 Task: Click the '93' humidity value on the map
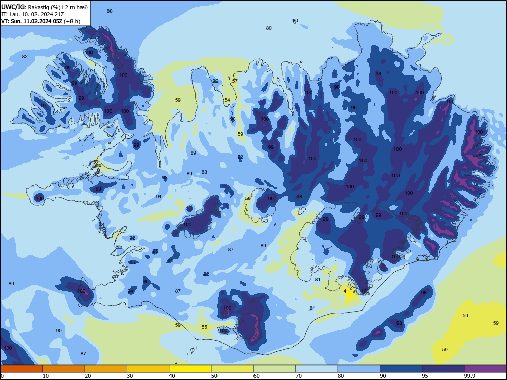pyautogui.click(x=165, y=178)
